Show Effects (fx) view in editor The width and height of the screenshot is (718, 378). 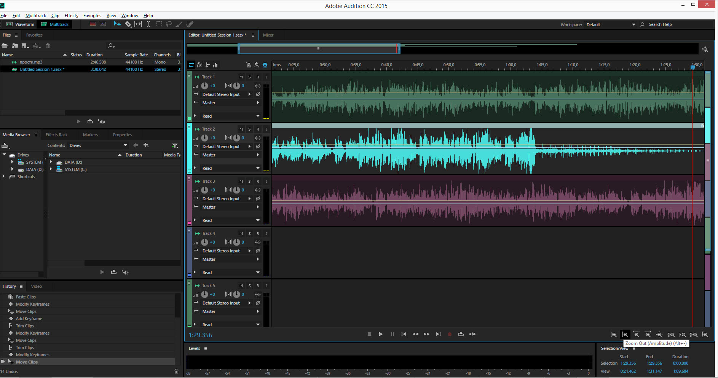click(x=199, y=65)
